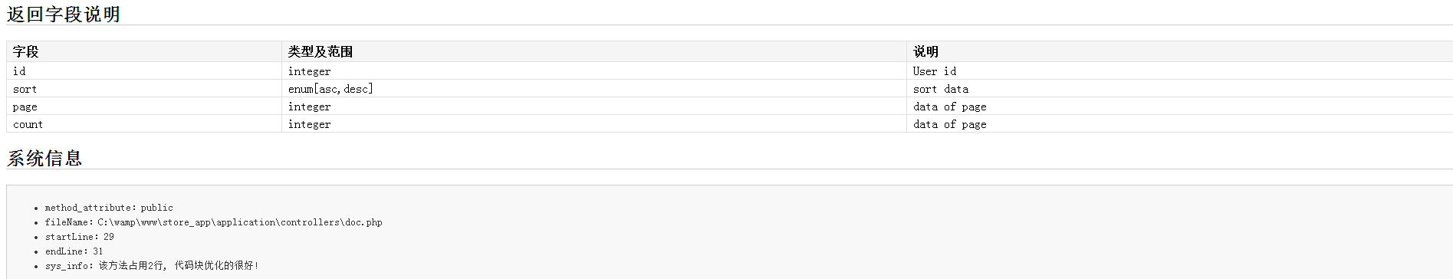1453x279 pixels.
Task: Click the sys_info message line
Action: (152, 266)
